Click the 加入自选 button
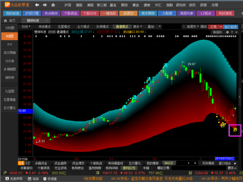Image resolution: width=243 pixels, height=182 pixels. click(x=230, y=27)
